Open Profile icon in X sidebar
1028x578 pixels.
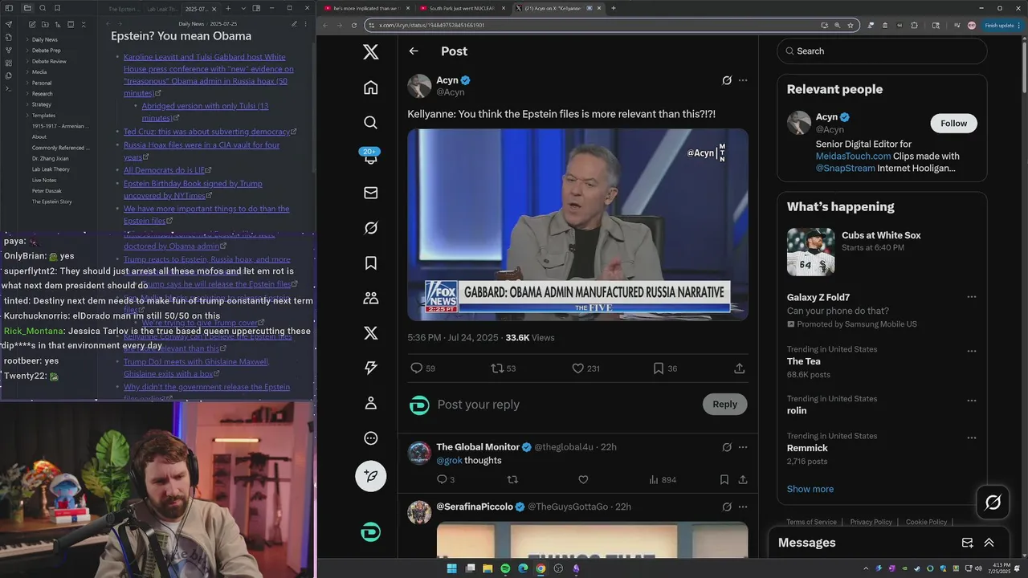click(370, 403)
